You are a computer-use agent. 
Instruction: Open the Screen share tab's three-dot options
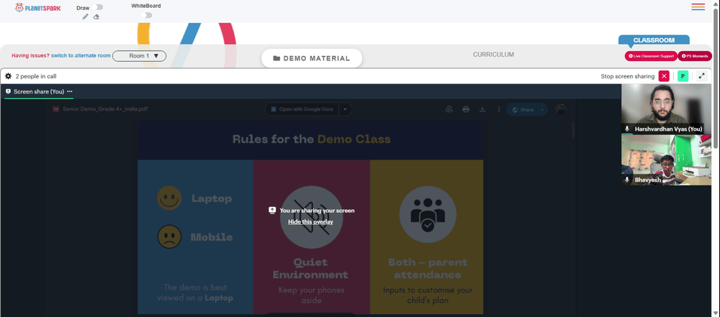coord(70,91)
